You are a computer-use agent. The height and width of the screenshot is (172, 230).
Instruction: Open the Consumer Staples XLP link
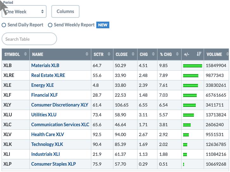(54, 164)
